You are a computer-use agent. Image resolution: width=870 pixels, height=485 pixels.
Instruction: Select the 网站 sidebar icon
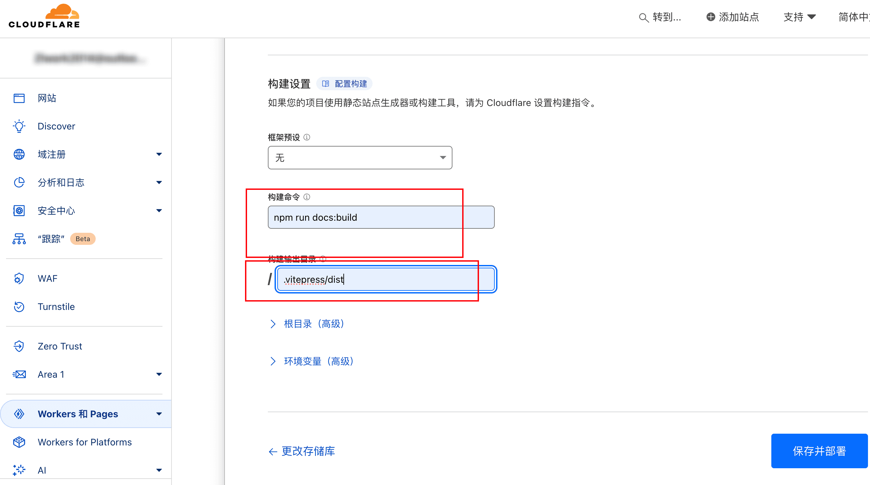[19, 98]
